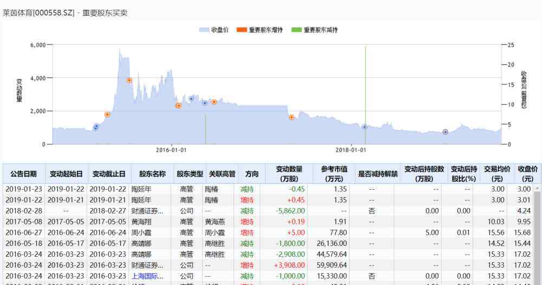Click the table scrollbar up arrow
Viewport: 542px width, 285px height.
tap(538, 188)
